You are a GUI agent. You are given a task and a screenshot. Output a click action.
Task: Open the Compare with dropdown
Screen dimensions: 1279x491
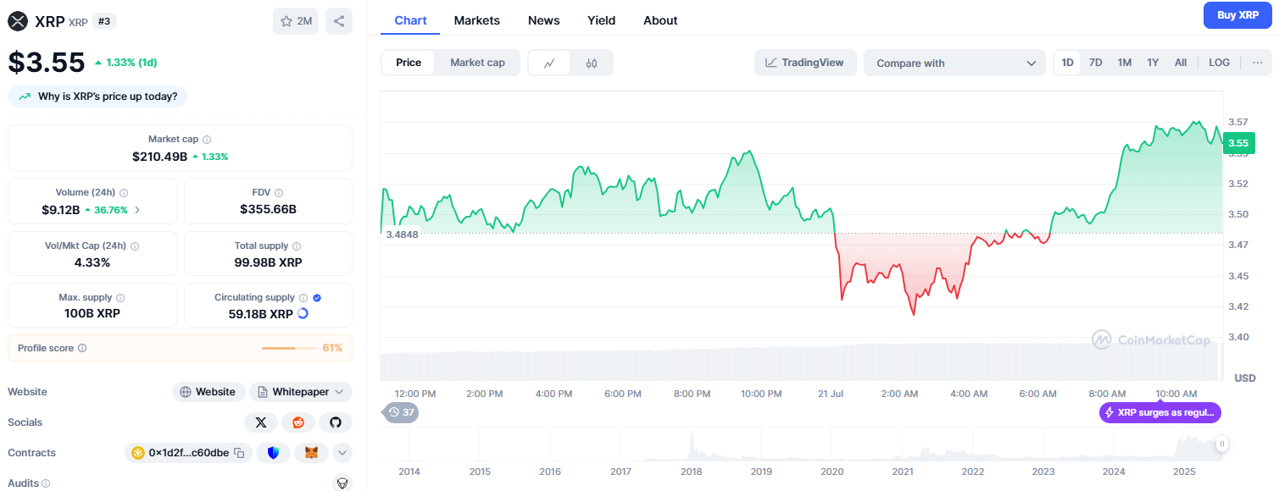tap(955, 63)
